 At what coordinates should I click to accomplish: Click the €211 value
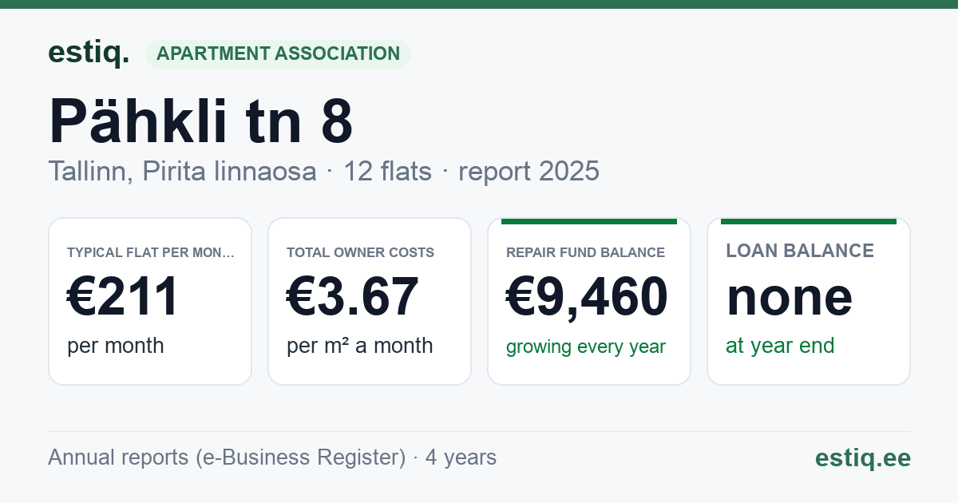123,296
